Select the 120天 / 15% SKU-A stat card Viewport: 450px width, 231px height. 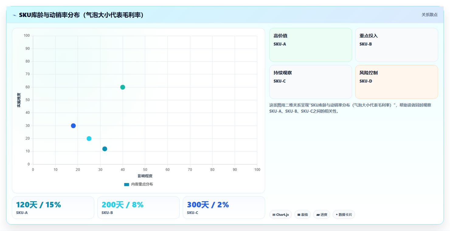[x=53, y=208]
